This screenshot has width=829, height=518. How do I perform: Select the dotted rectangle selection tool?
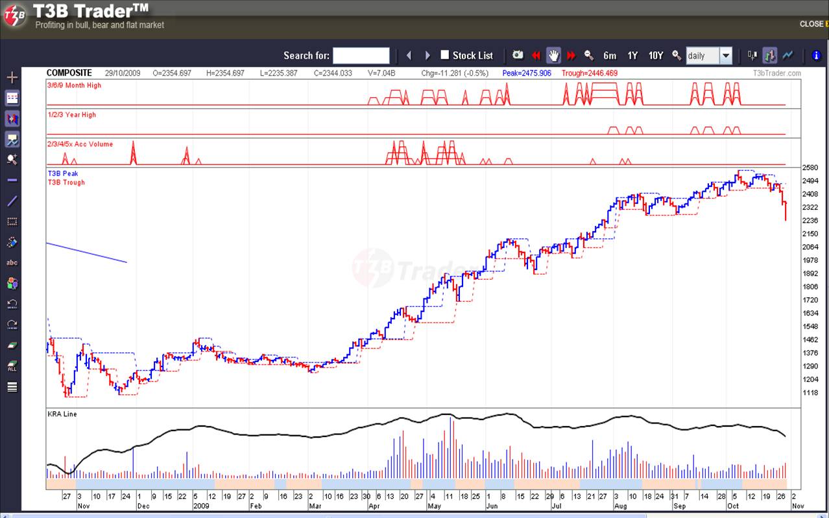pyautogui.click(x=12, y=221)
